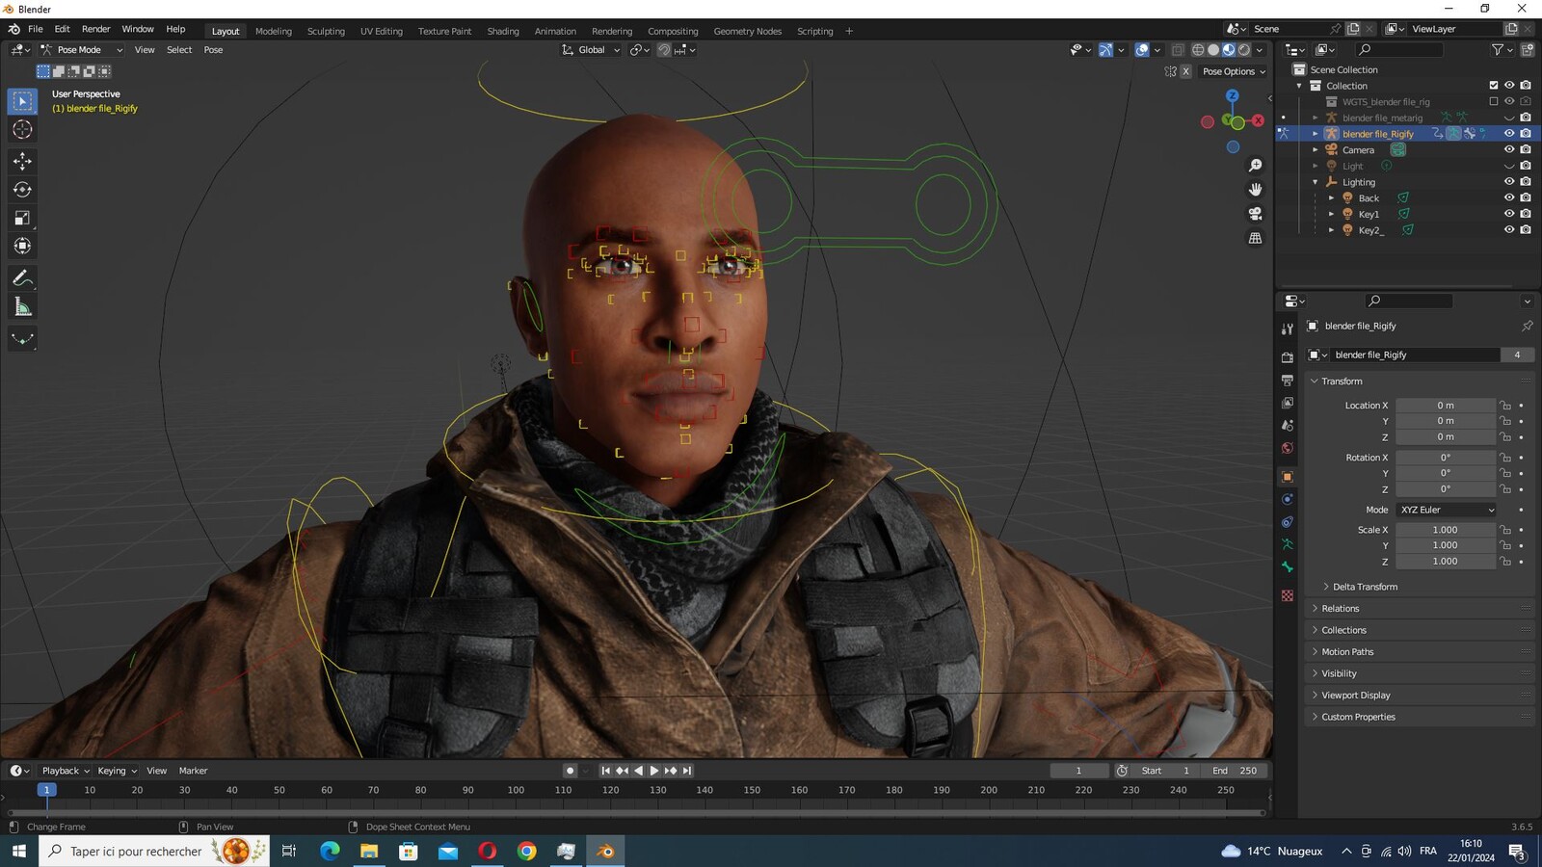Click the Play animation button
The height and width of the screenshot is (867, 1542).
coord(654,771)
